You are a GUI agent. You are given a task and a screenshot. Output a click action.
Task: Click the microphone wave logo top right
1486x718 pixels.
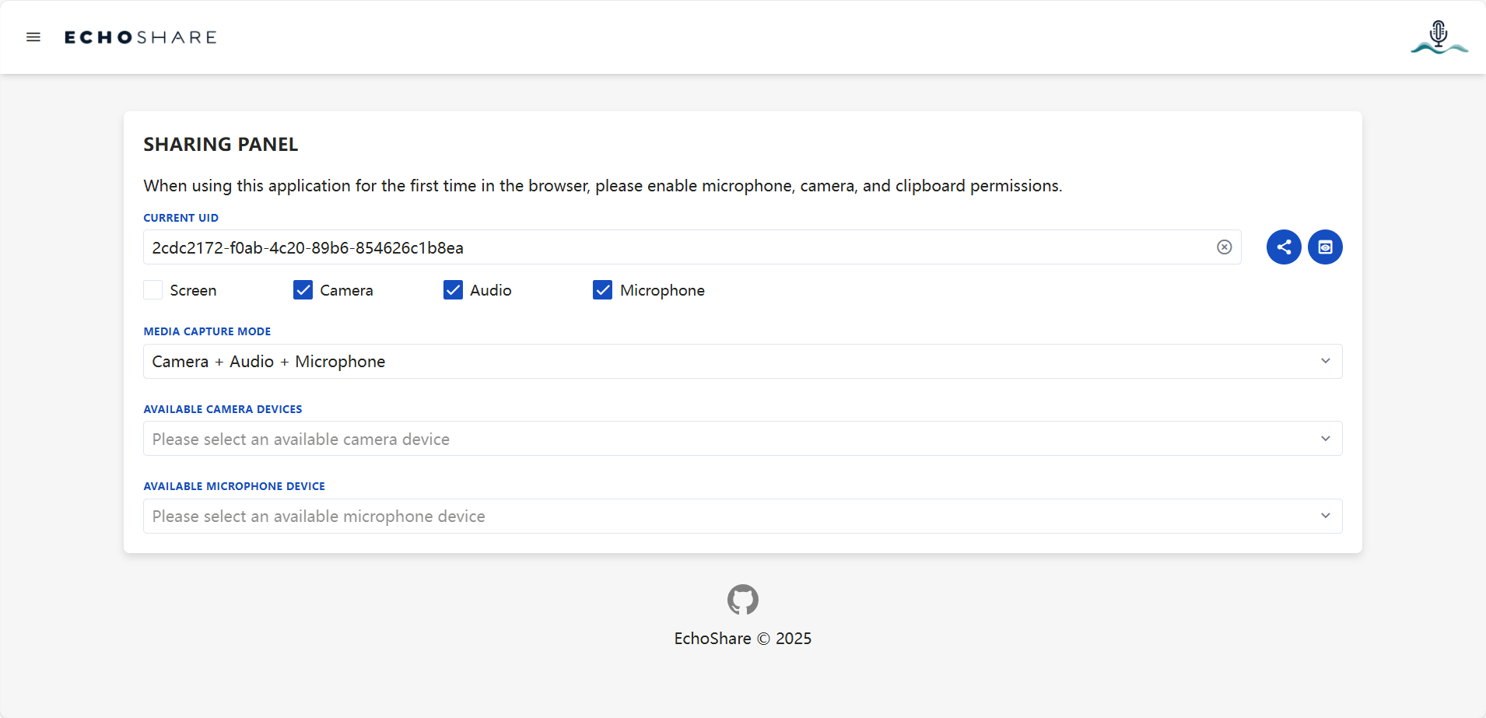tap(1438, 36)
